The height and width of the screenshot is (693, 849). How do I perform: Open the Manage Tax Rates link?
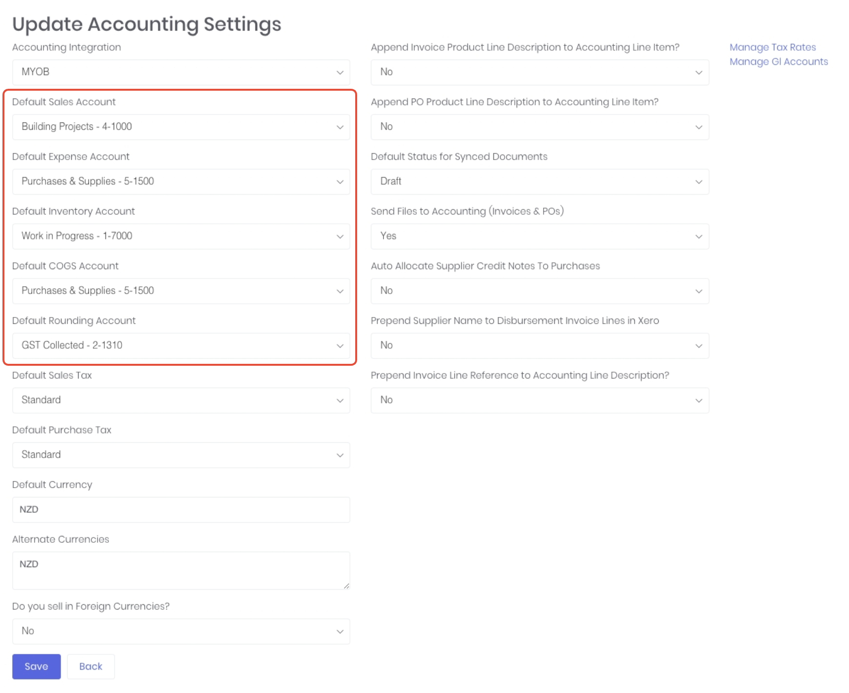pos(773,47)
